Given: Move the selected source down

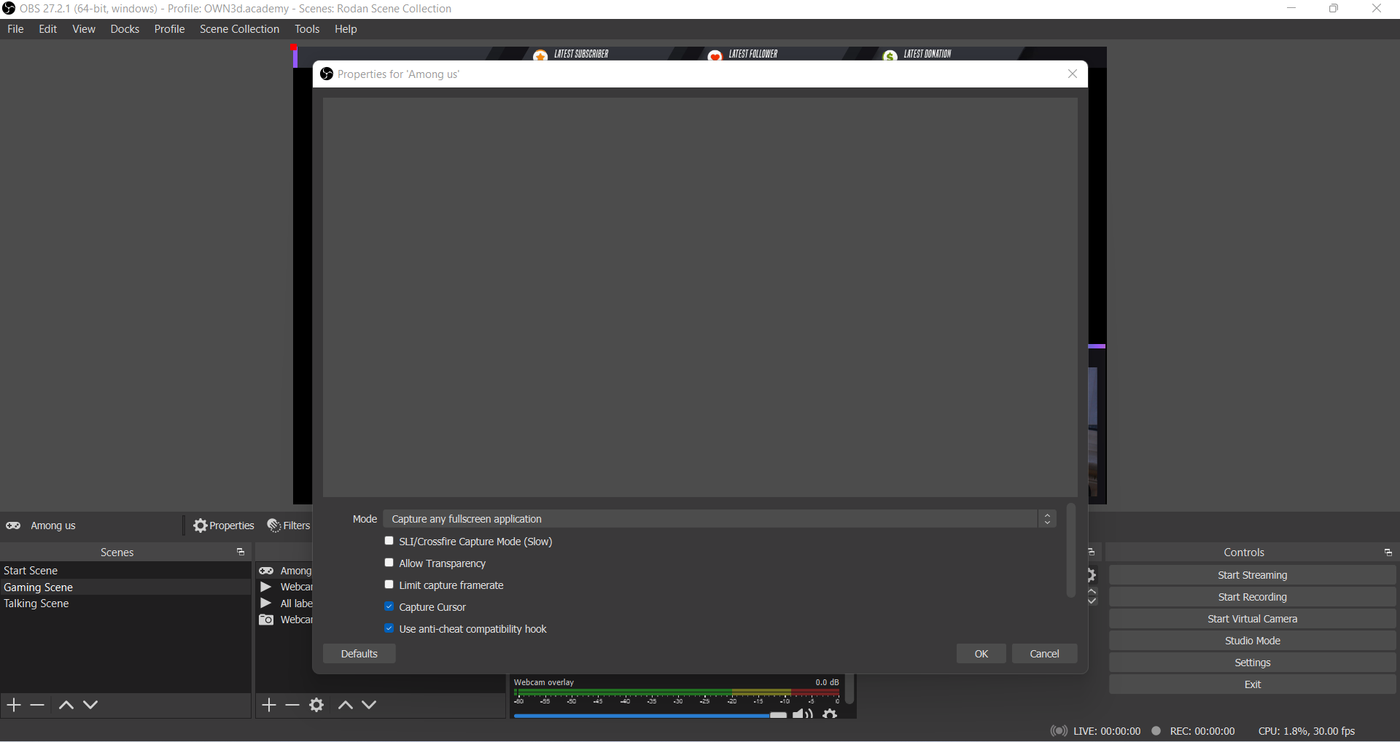Looking at the screenshot, I should [369, 705].
